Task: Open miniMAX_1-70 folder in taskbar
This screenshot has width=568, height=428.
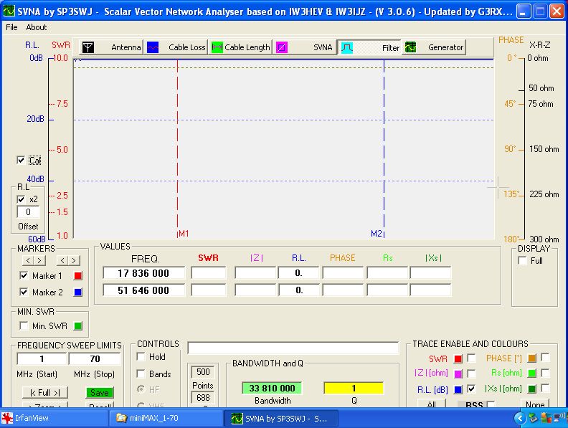Action: click(x=166, y=417)
